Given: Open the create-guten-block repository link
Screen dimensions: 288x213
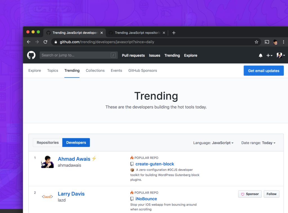Looking at the screenshot, I should [155, 164].
